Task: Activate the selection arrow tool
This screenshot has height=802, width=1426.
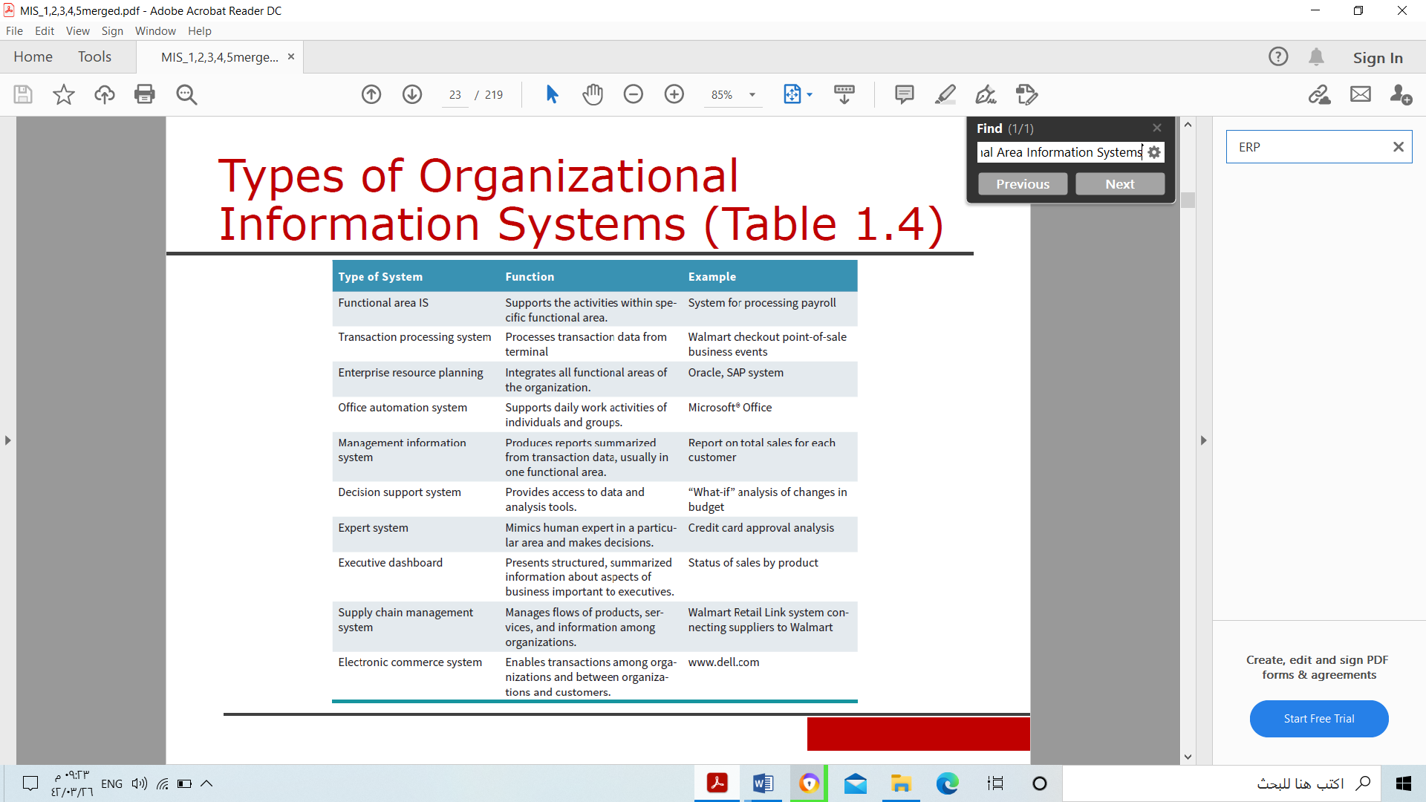Action: click(x=552, y=94)
